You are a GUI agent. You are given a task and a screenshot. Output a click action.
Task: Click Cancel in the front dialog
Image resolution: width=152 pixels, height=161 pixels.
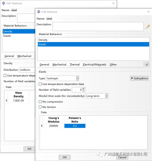[122, 157]
